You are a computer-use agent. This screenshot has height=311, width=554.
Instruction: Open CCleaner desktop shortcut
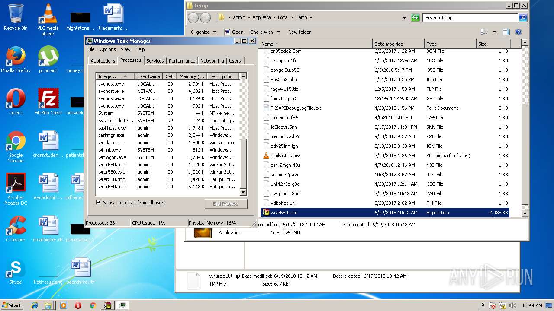pyautogui.click(x=16, y=229)
